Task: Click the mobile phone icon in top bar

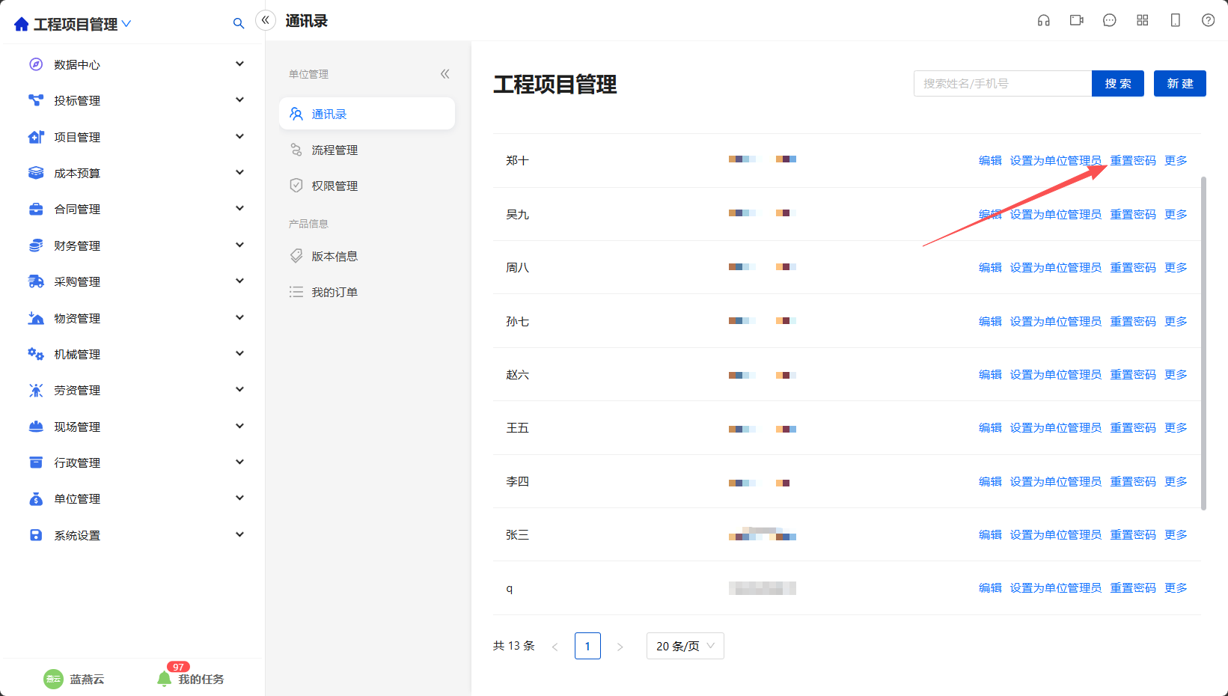Action: tap(1176, 20)
